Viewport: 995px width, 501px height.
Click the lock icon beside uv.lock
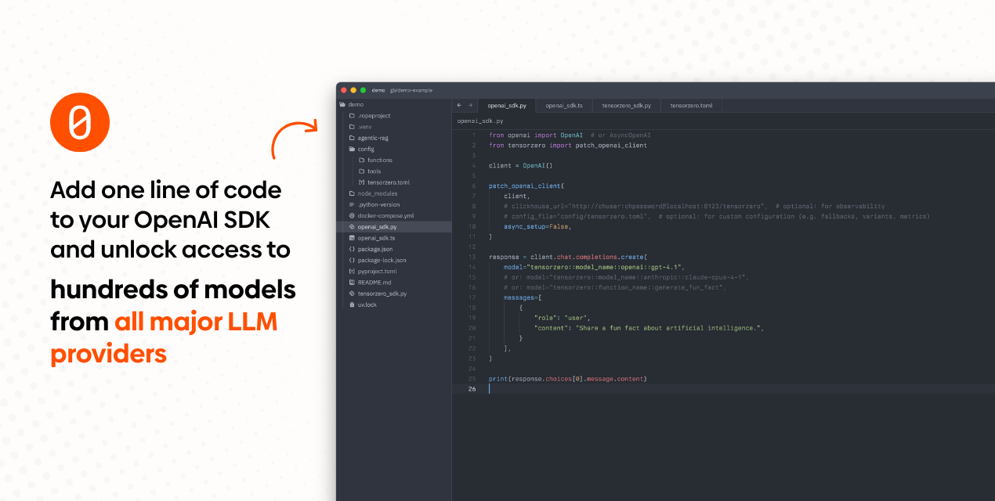[352, 305]
